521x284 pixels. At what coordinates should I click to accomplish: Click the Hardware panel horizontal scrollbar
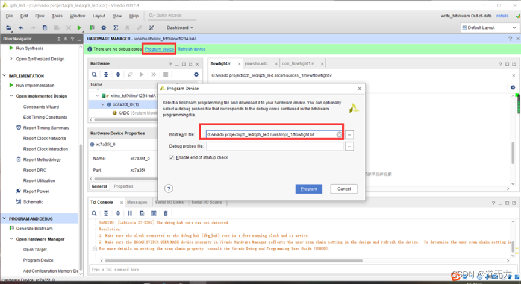(126, 120)
